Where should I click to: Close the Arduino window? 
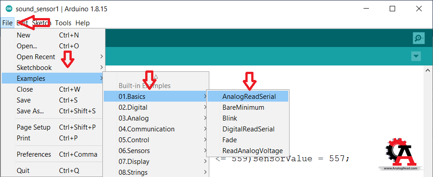coord(419,9)
